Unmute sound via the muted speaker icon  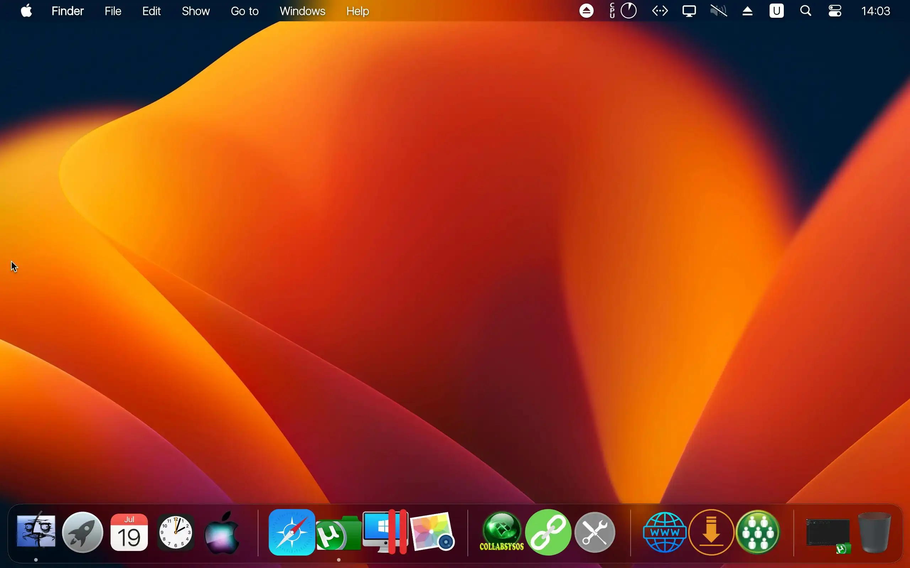tap(718, 11)
